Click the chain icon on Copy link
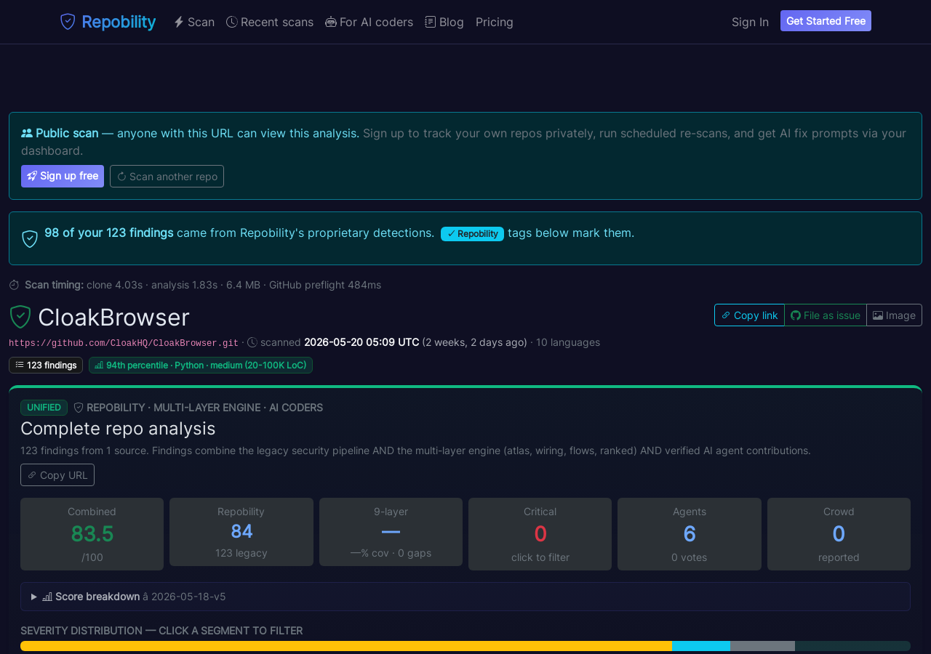This screenshot has height=654, width=931. coord(726,315)
